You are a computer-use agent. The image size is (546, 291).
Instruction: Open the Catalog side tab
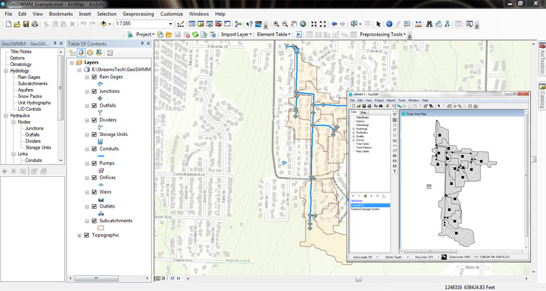(x=542, y=96)
